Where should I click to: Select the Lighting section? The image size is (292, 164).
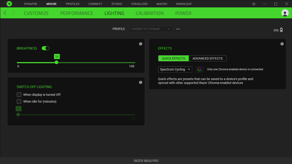point(114,13)
